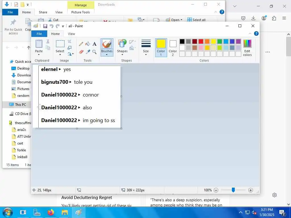Open the Shapes dropdown arrow
This screenshot has width=291, height=218.
(122, 55)
